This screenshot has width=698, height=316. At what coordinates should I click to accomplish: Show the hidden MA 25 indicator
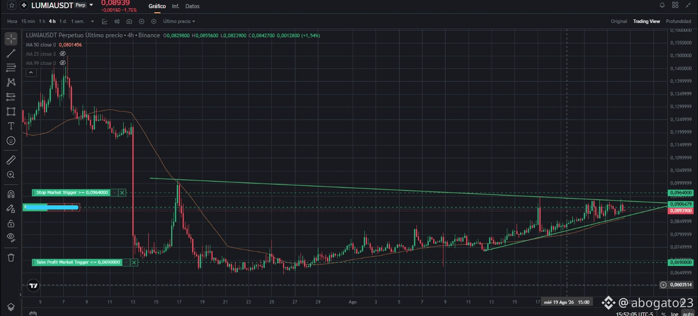click(63, 54)
